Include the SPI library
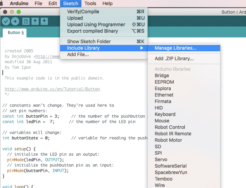Image resolution: width=246 pixels, height=188 pixels. tap(184, 153)
